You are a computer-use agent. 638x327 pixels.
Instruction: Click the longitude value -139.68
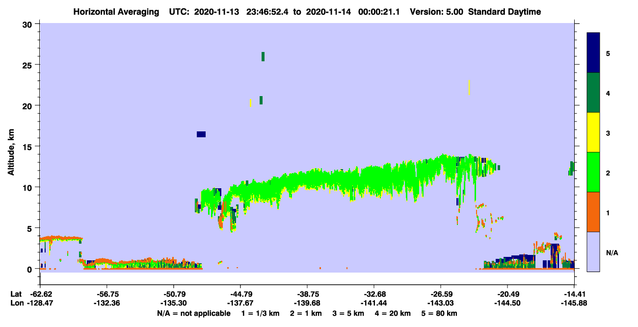pyautogui.click(x=307, y=303)
